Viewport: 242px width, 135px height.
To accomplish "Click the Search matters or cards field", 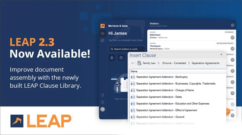I will [127, 49].
